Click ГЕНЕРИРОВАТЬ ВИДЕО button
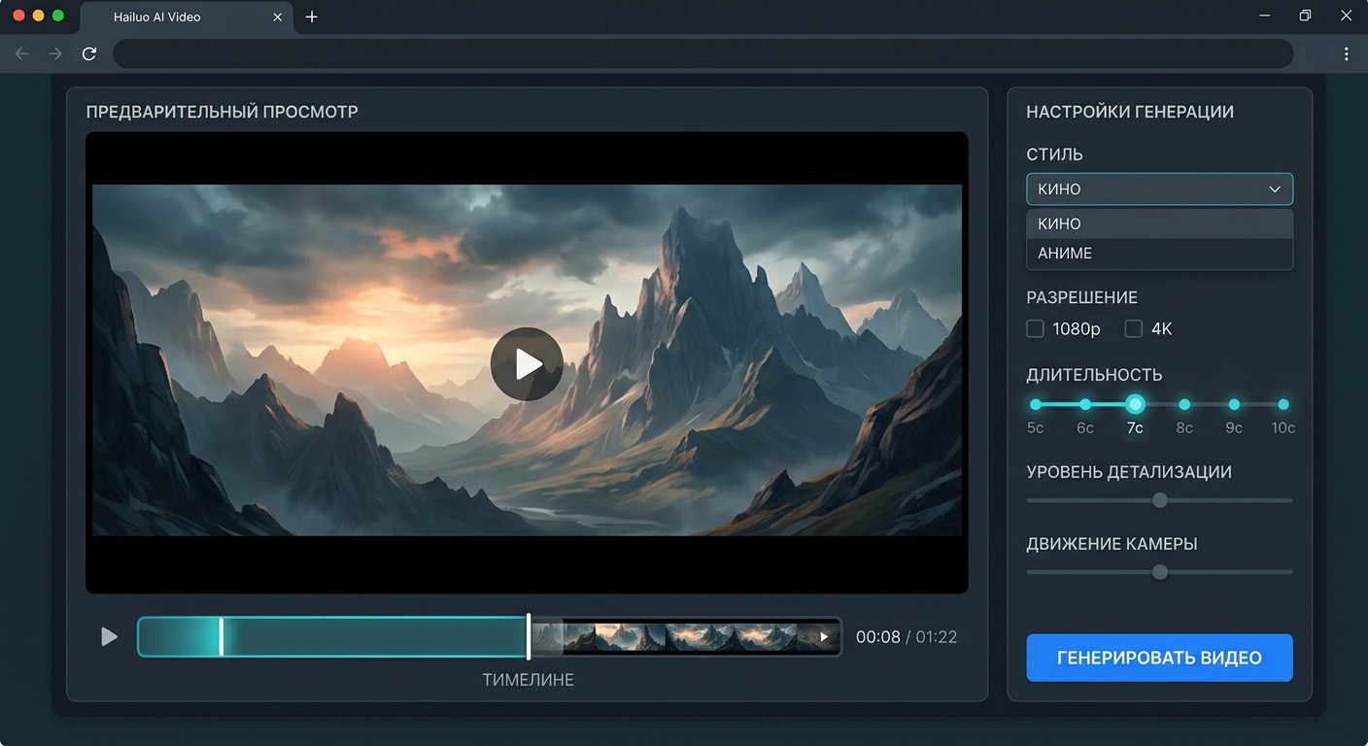The width and height of the screenshot is (1368, 746). pyautogui.click(x=1159, y=658)
